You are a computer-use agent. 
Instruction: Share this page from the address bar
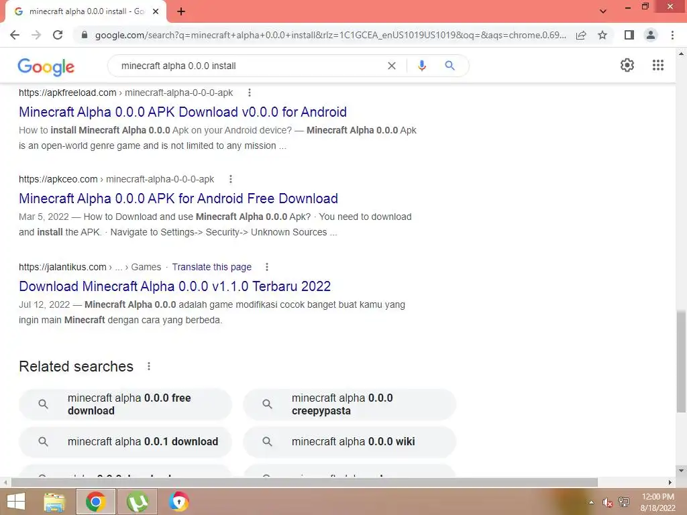pyautogui.click(x=581, y=35)
